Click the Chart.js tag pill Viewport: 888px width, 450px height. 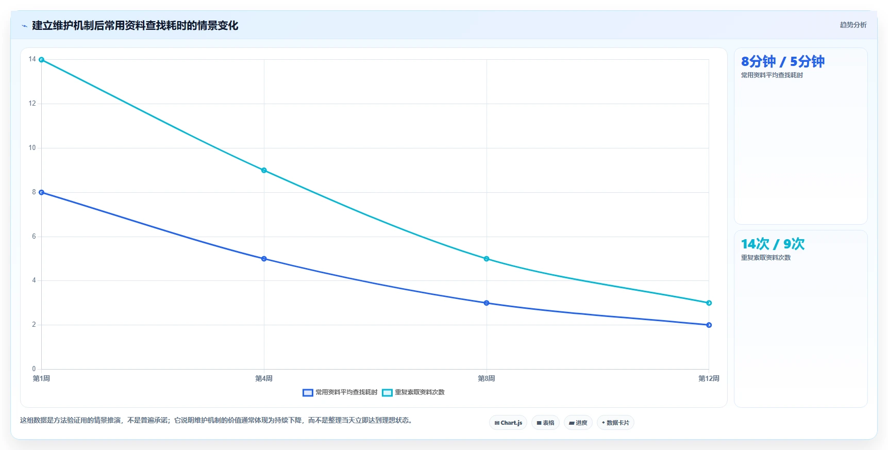(508, 423)
